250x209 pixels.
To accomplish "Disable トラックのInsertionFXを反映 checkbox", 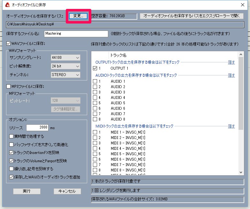I will tap(11, 153).
